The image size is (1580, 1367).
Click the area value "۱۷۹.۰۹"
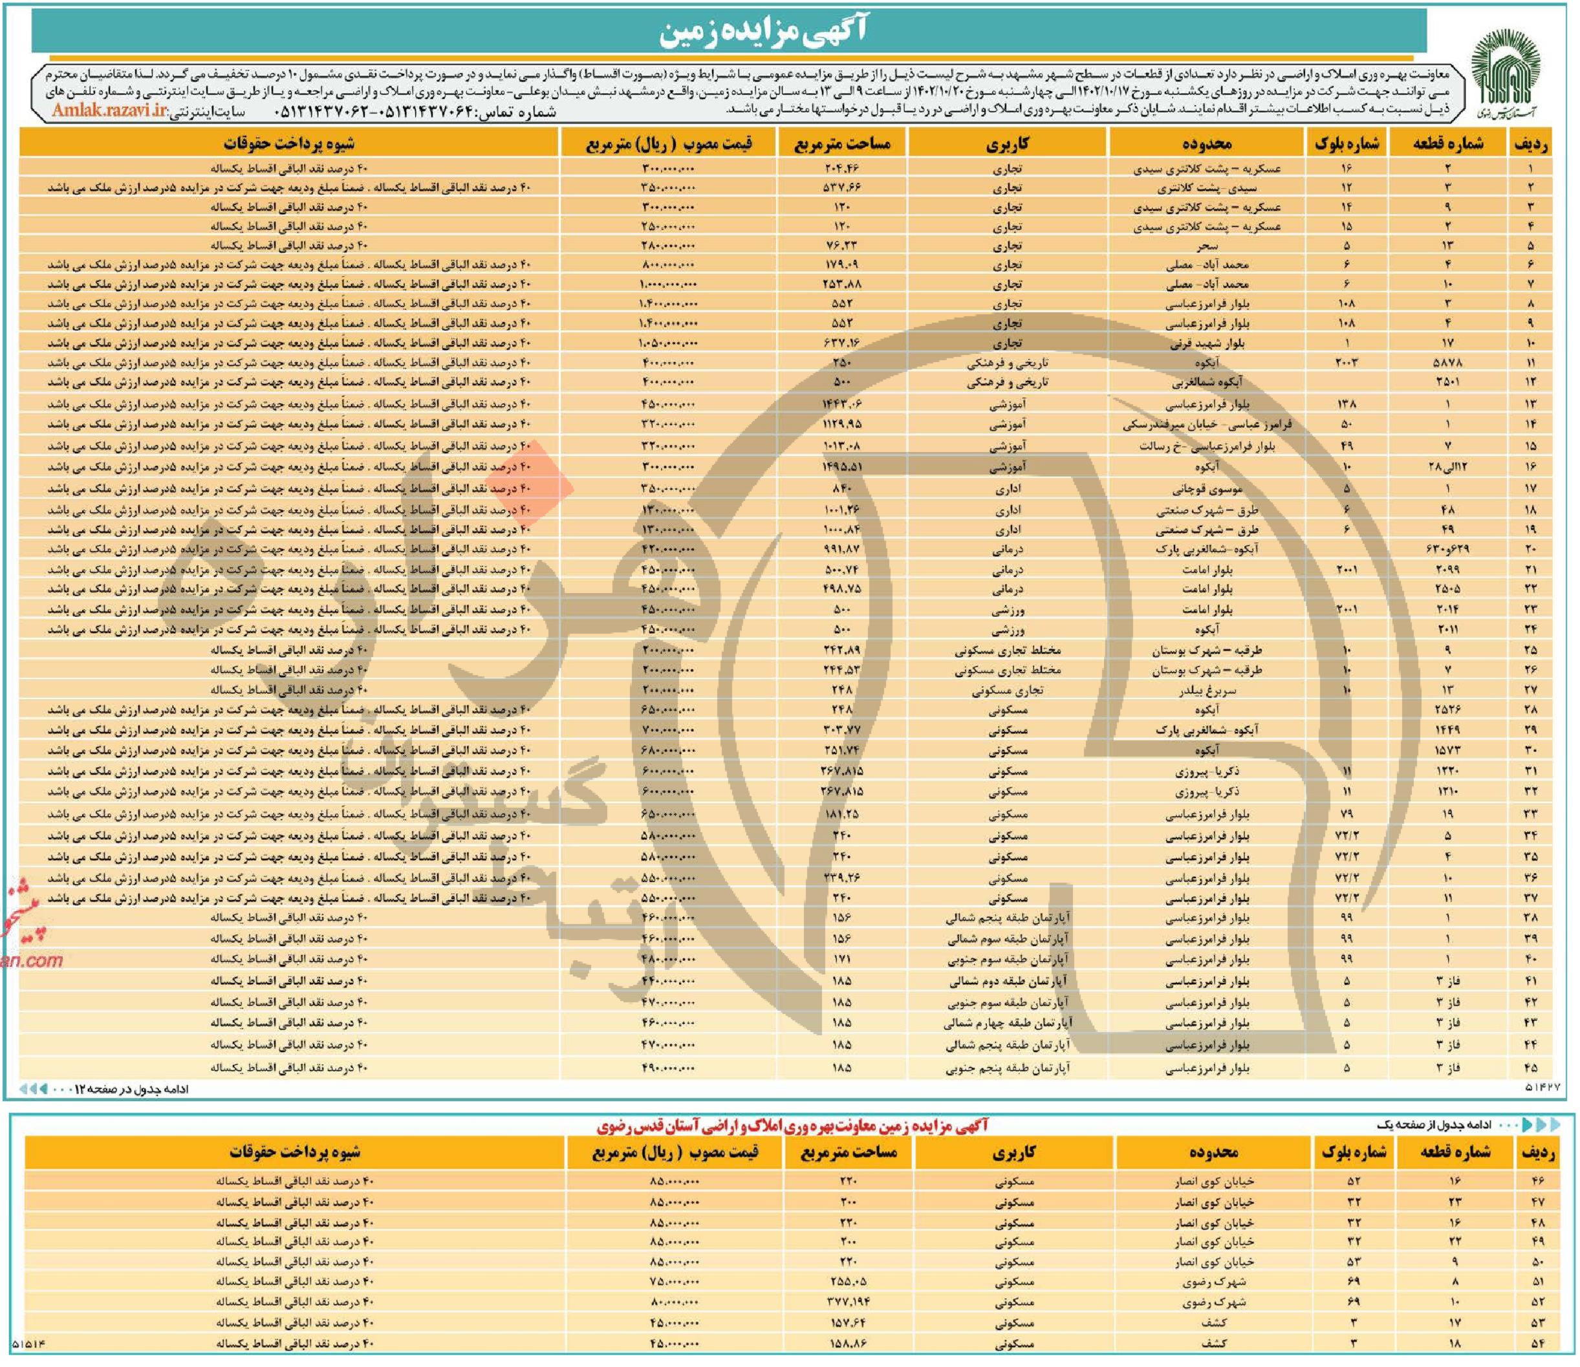841,264
